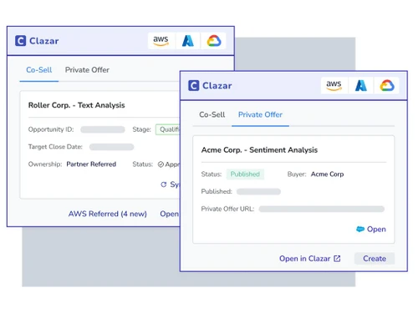
Task: Click the Salesforce cloud icon next to Open
Action: (360, 229)
